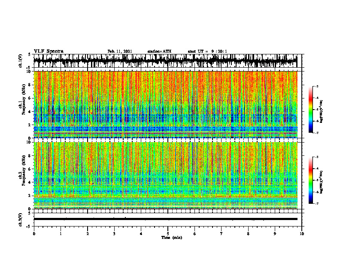Click inside the ch.1 spectrogram panel
The height and width of the screenshot is (262, 340).
165,104
